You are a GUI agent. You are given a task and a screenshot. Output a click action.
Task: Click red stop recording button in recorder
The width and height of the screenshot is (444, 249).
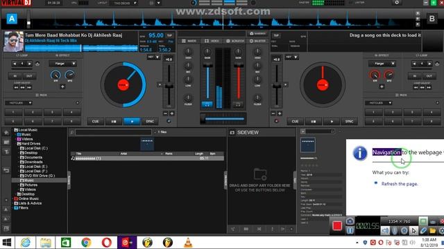pyautogui.click(x=337, y=226)
